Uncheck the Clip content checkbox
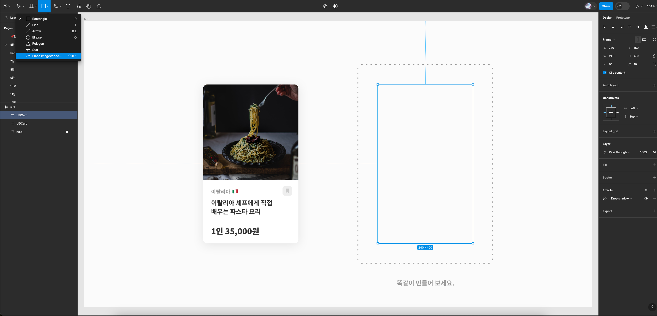 [605, 73]
